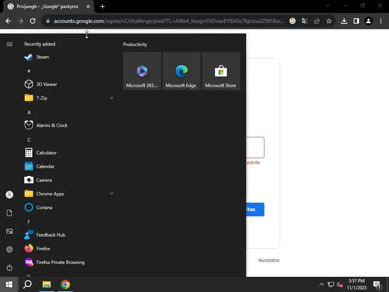Open the notification center icon
Image resolution: width=389 pixels, height=292 pixels.
(x=377, y=284)
